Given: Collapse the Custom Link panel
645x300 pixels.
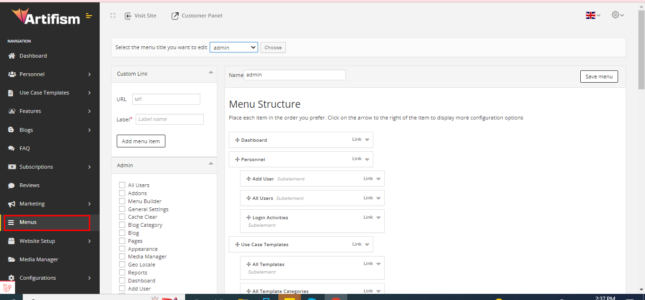Looking at the screenshot, I should coord(210,72).
